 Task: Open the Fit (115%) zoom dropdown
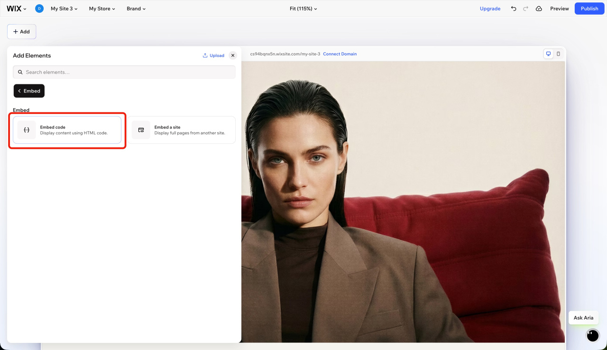click(x=303, y=9)
